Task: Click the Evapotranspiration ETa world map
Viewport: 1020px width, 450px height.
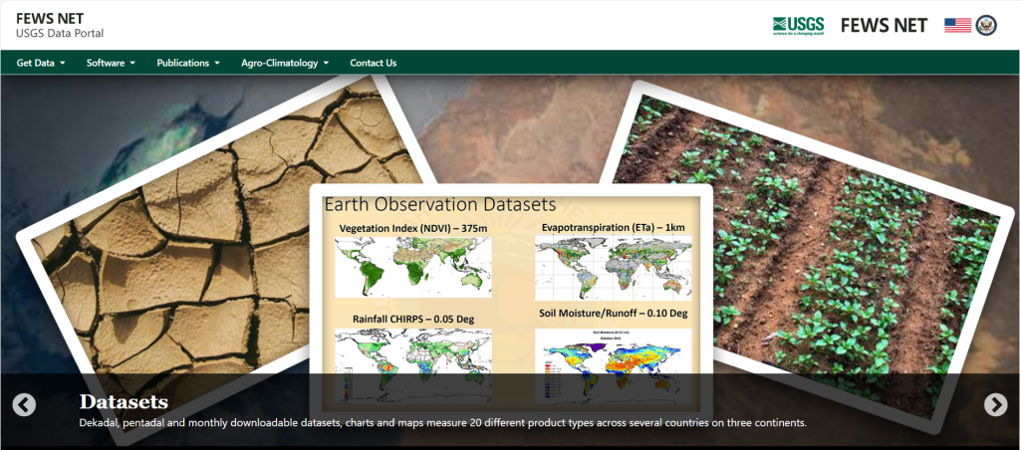Action: [613, 267]
